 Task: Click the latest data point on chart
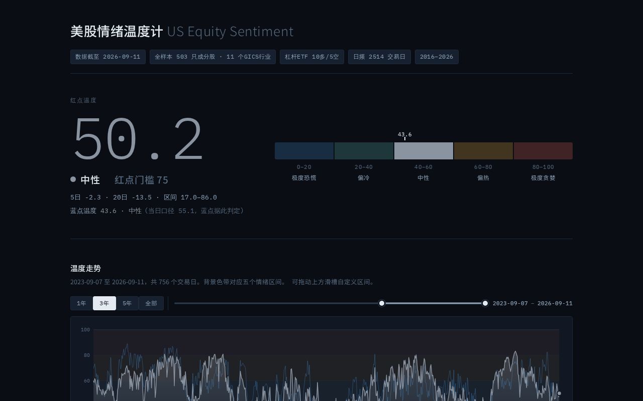(x=559, y=393)
